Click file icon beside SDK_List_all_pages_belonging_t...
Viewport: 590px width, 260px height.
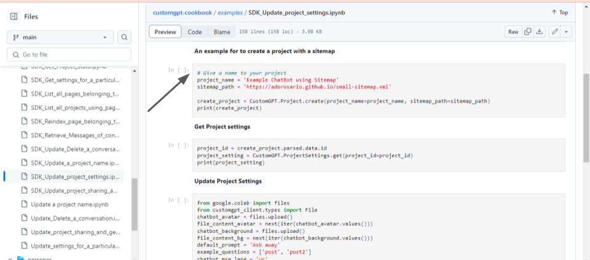pyautogui.click(x=25, y=93)
